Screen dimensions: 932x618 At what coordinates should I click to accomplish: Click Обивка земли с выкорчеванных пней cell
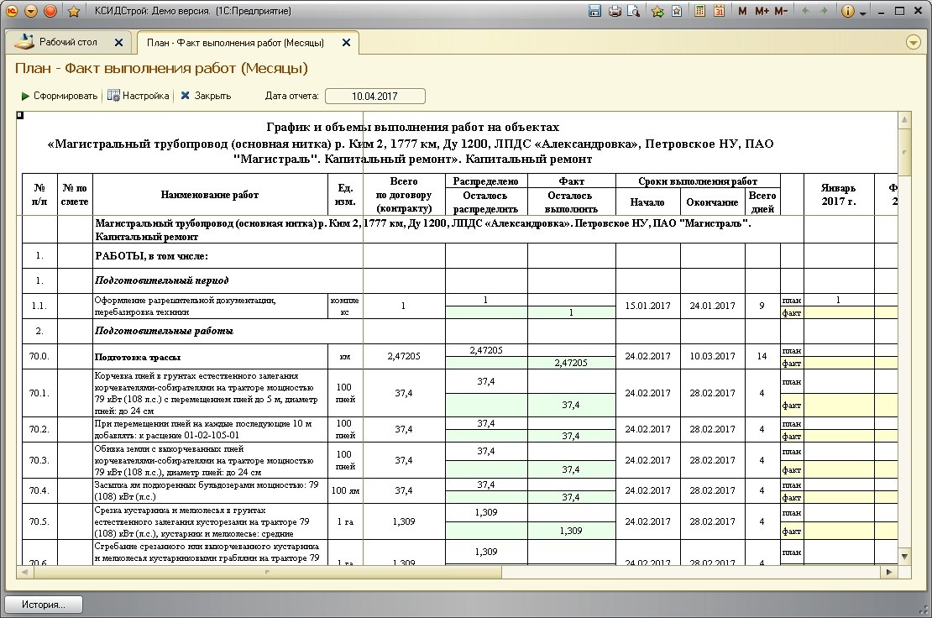pyautogui.click(x=210, y=460)
